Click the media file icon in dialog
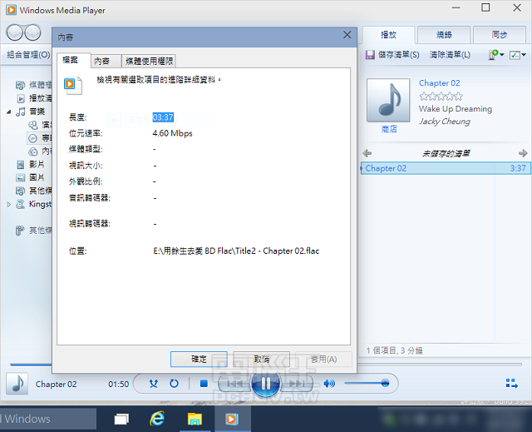This screenshot has height=432, width=532. pyautogui.click(x=73, y=85)
